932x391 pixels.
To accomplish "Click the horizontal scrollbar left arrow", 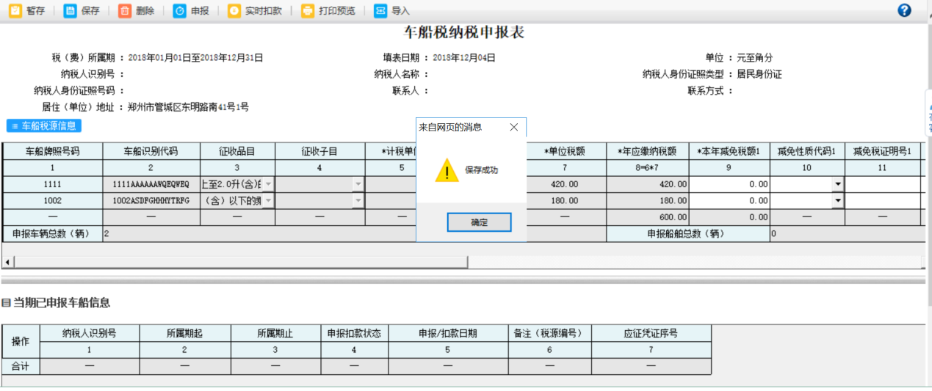I will (8, 262).
